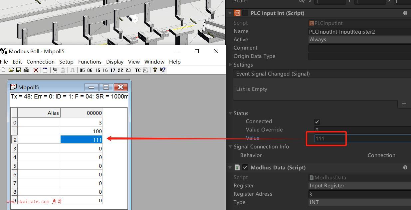This screenshot has width=411, height=210.
Task: Click the Mbpoll5 child window document icon
Action: point(13,87)
